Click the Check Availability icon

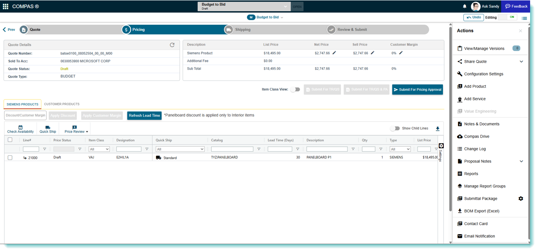pos(20,127)
